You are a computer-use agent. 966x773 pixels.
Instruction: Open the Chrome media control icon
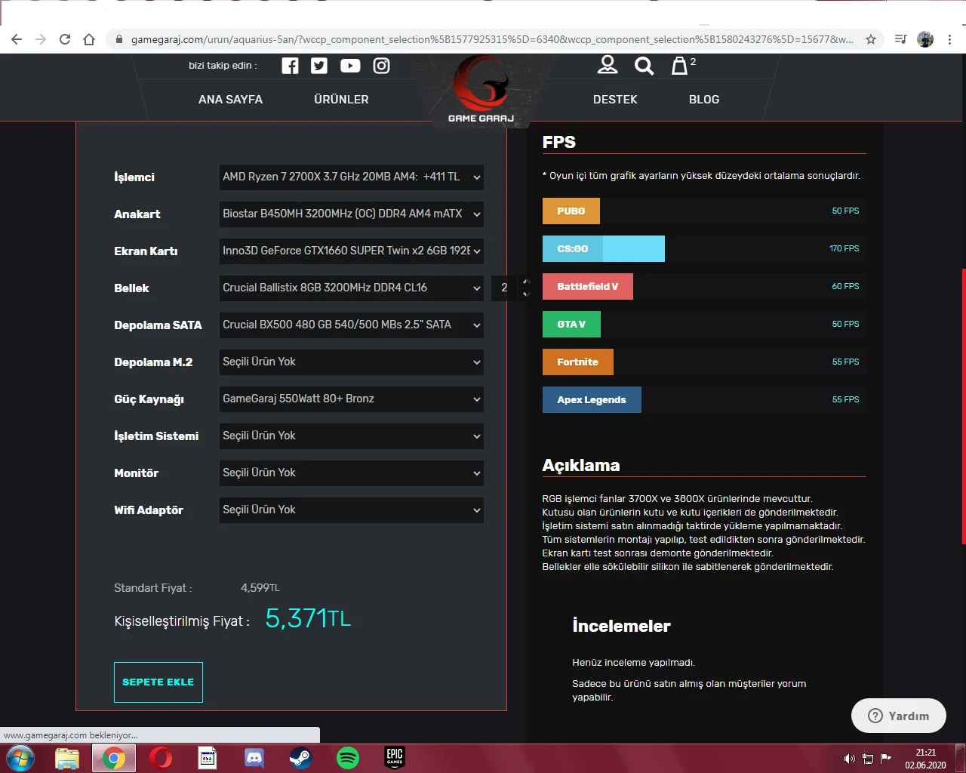(x=900, y=39)
